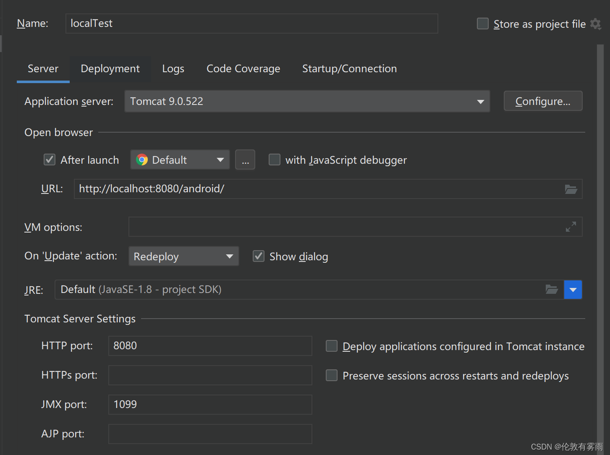This screenshot has height=455, width=610.
Task: Open the Code Coverage tab
Action: (x=243, y=69)
